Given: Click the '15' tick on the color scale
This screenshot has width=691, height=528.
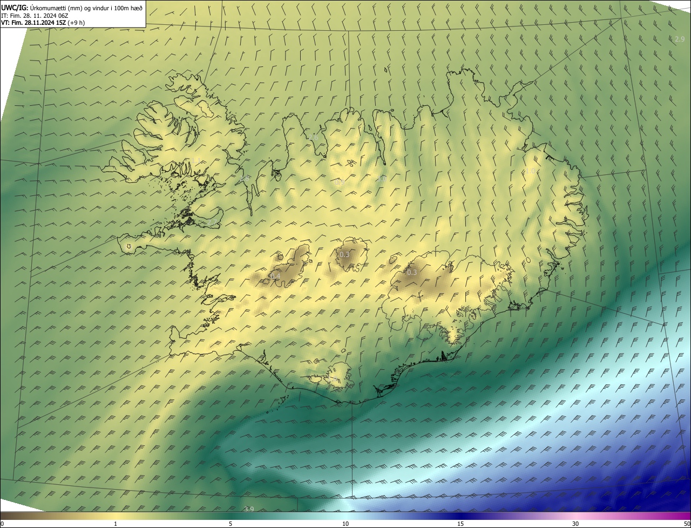Looking at the screenshot, I should pos(460,524).
